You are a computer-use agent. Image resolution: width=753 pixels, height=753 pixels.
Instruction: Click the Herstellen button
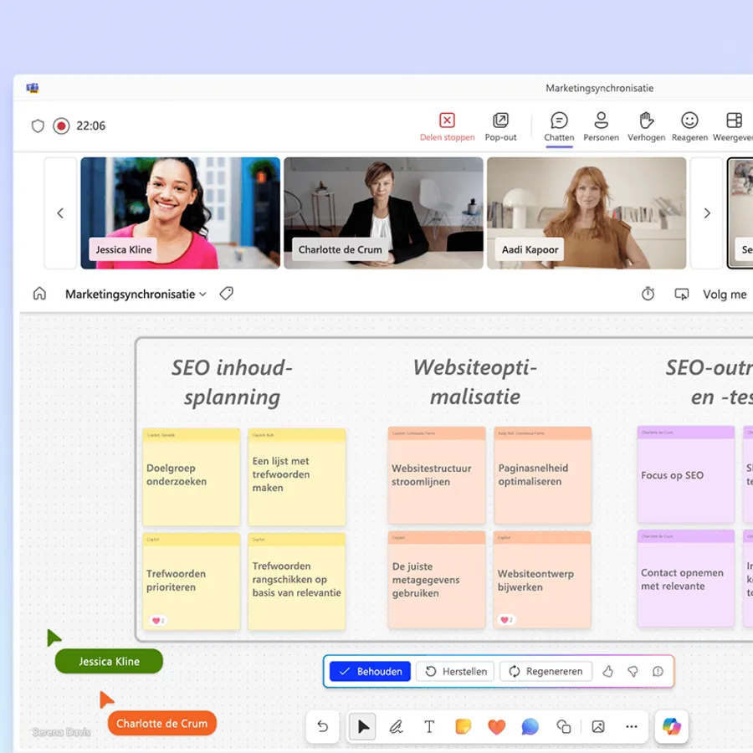click(x=456, y=671)
